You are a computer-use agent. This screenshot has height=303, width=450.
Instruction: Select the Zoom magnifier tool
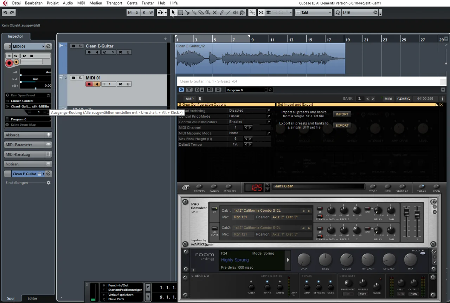click(208, 12)
